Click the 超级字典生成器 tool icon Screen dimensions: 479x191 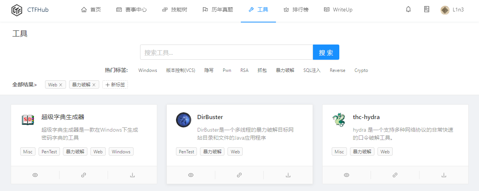point(27,120)
